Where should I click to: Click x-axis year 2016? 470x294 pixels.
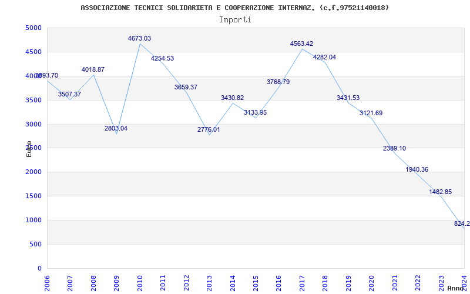pyautogui.click(x=278, y=283)
